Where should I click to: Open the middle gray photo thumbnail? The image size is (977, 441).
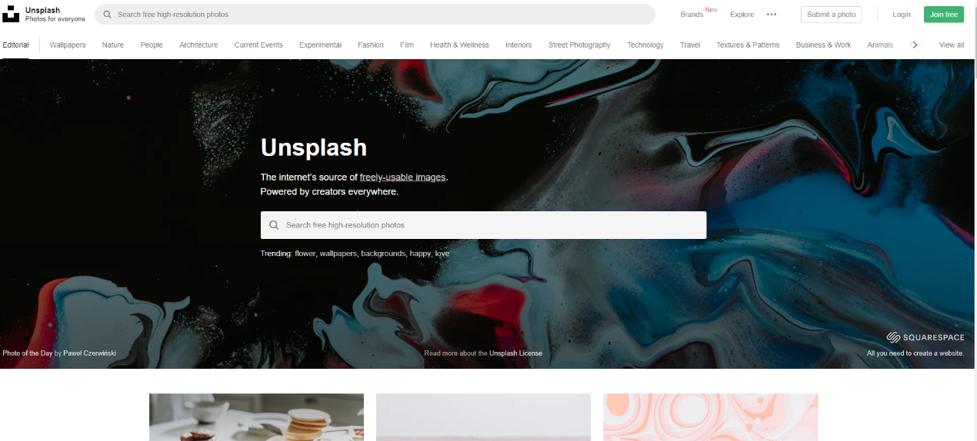[x=483, y=417]
